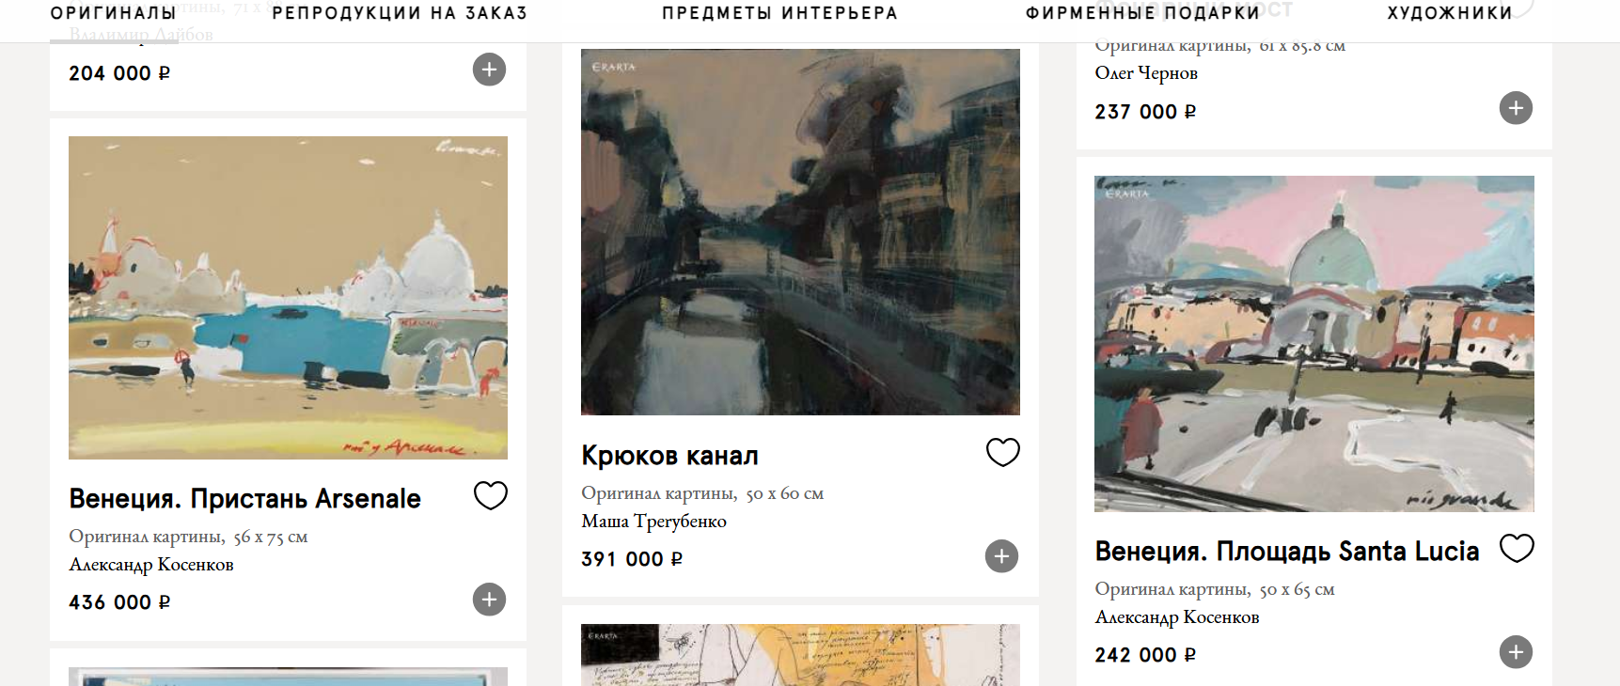Add Венеция. Пристань Arsenale to cart
This screenshot has height=686, width=1620.
pyautogui.click(x=489, y=600)
